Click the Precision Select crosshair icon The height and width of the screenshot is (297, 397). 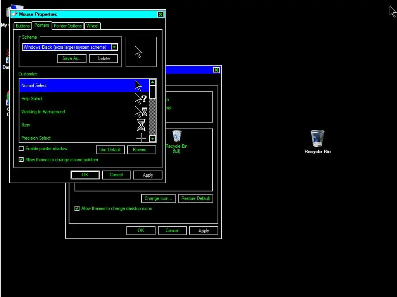click(x=141, y=138)
